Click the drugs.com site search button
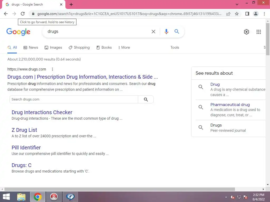The width and height of the screenshot is (270, 202). coord(146,99)
